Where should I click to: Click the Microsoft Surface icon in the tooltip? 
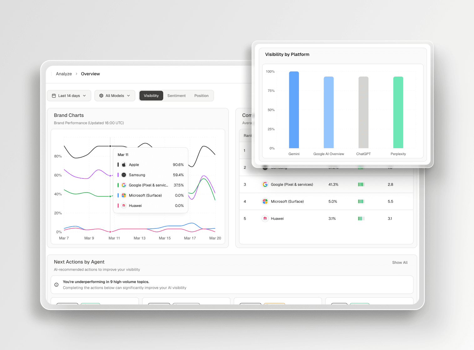(x=124, y=195)
